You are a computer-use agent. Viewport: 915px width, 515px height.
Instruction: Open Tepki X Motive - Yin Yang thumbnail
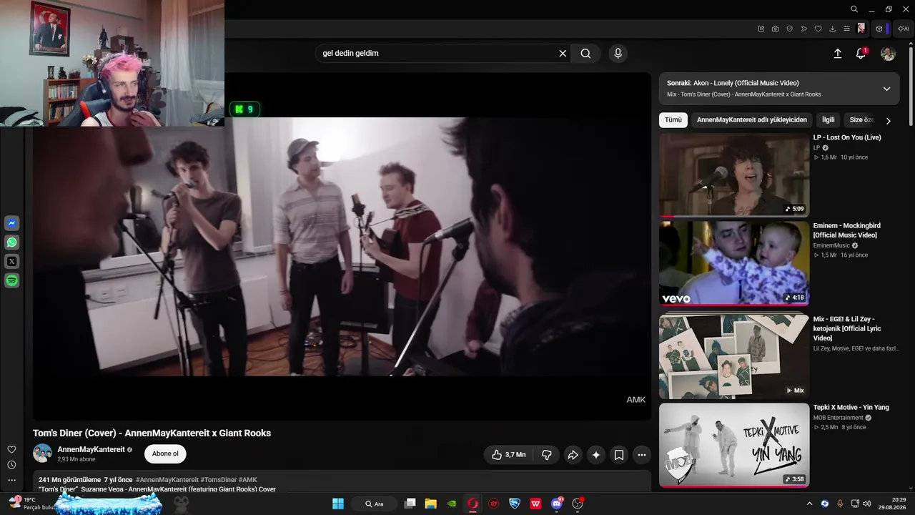[734, 446]
